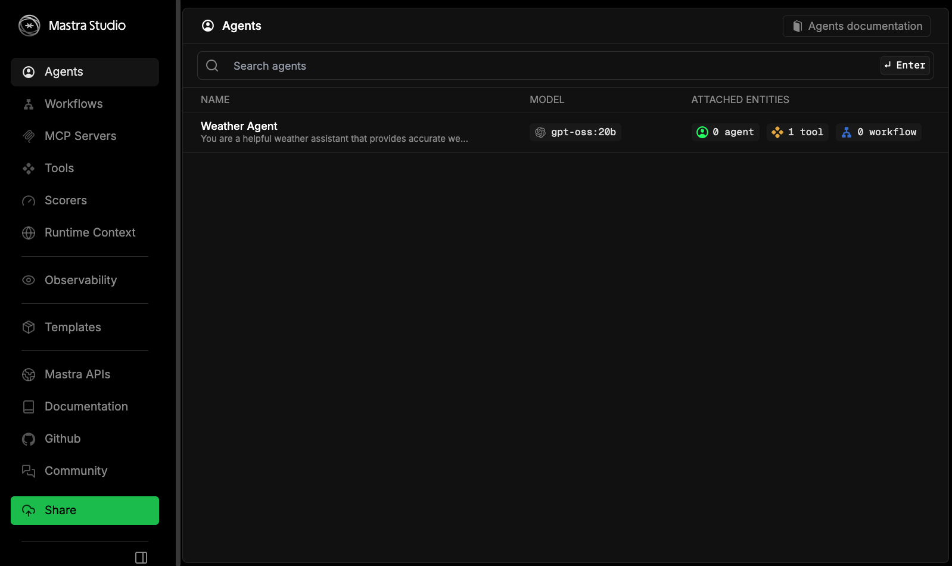The image size is (952, 566).
Task: Open the Weather Agent row
Action: coord(565,132)
